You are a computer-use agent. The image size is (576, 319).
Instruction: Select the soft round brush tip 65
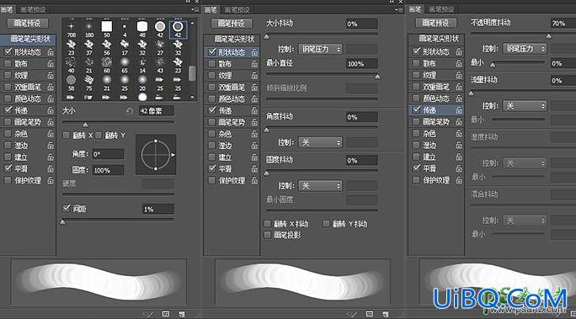(125, 65)
